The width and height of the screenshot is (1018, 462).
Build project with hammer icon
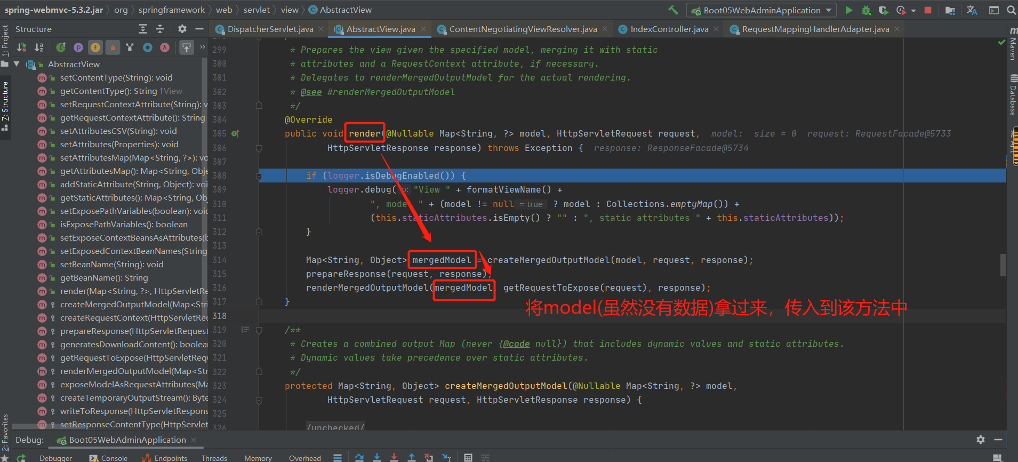coord(674,10)
